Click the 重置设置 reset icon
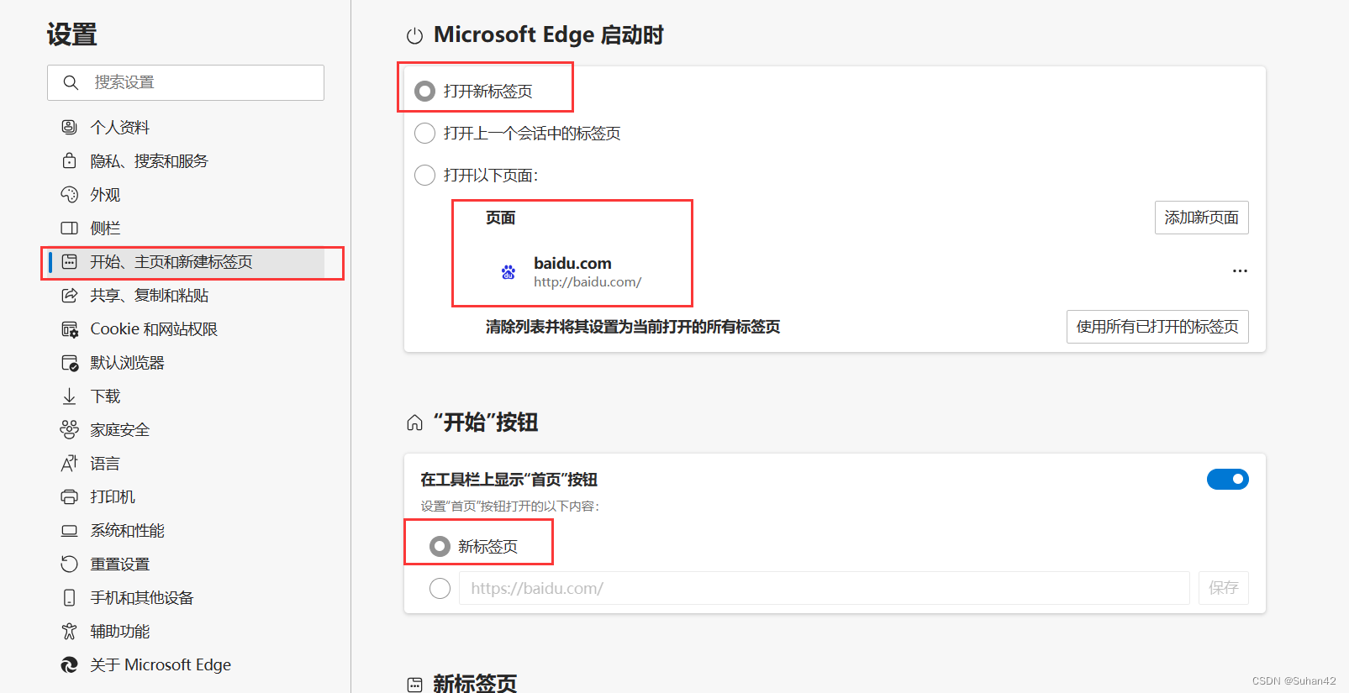Viewport: 1349px width, 693px height. coord(70,564)
